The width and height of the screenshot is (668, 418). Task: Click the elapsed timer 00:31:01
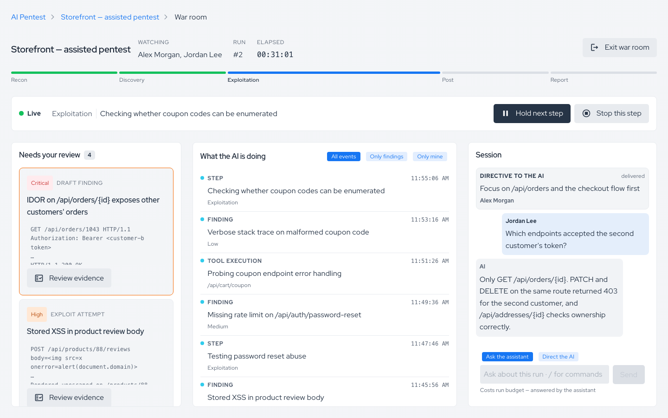(275, 55)
